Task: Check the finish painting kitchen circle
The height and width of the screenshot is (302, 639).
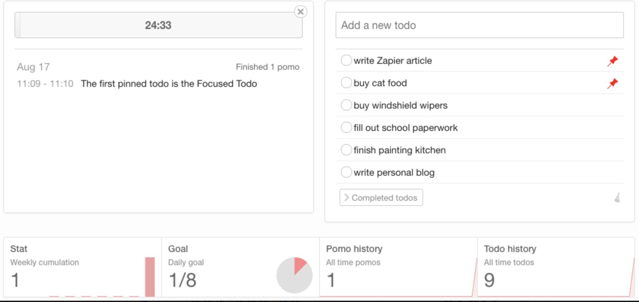Action: pyautogui.click(x=346, y=150)
